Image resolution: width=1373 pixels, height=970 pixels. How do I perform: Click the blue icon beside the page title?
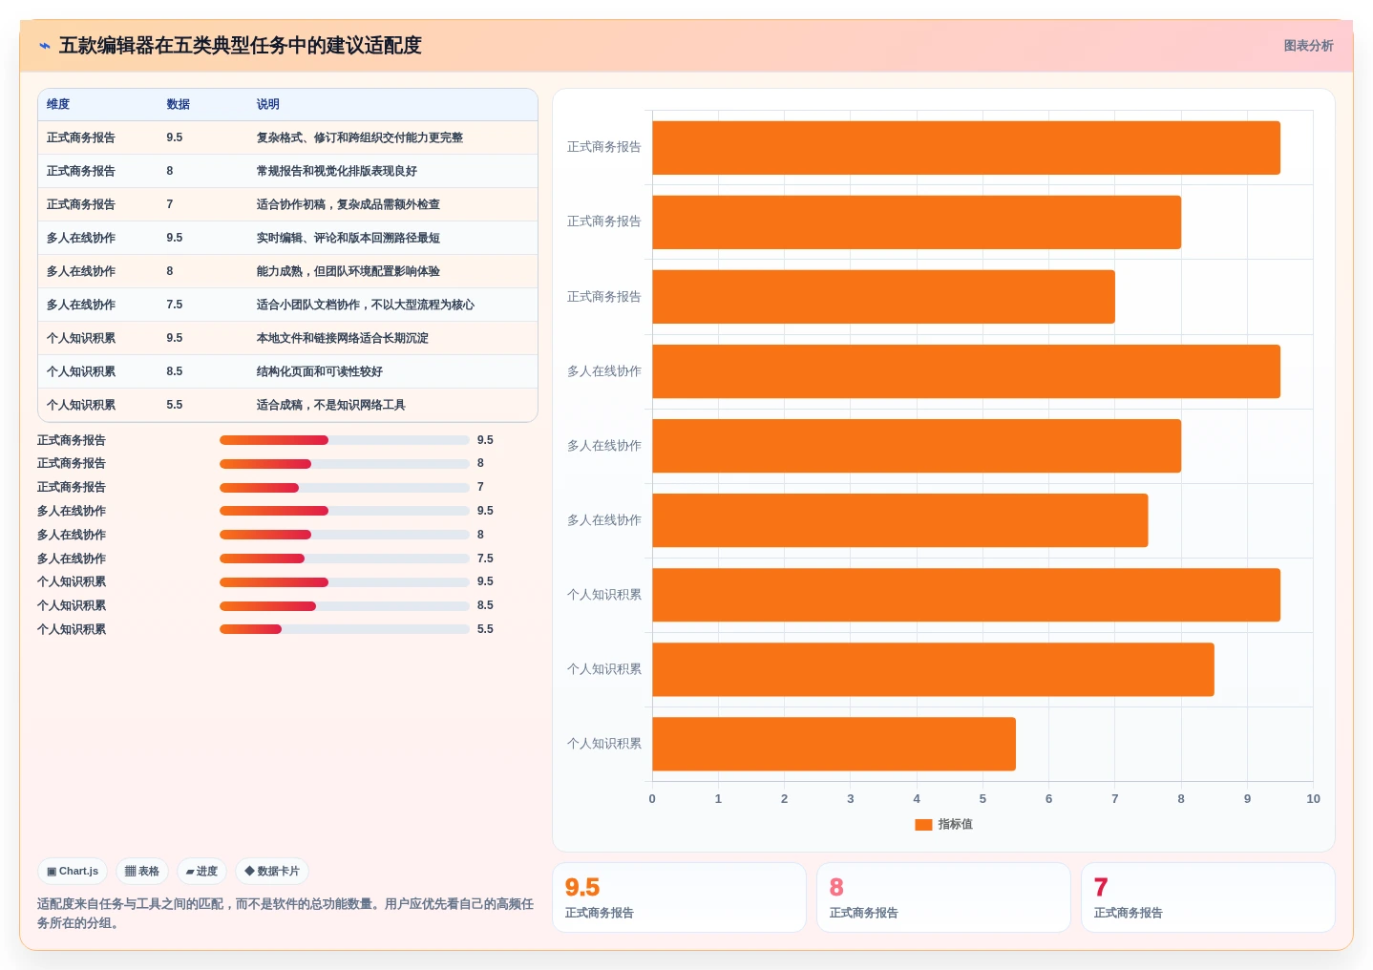[45, 46]
